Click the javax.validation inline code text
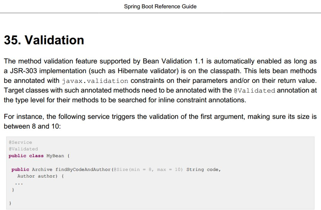This screenshot has width=321, height=210. pyautogui.click(x=95, y=81)
